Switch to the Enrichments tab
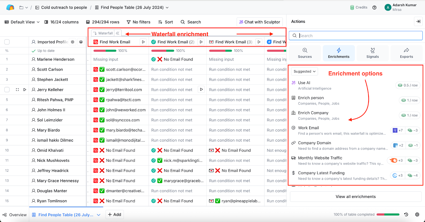Viewport: 425px width, 222px height. (339, 53)
